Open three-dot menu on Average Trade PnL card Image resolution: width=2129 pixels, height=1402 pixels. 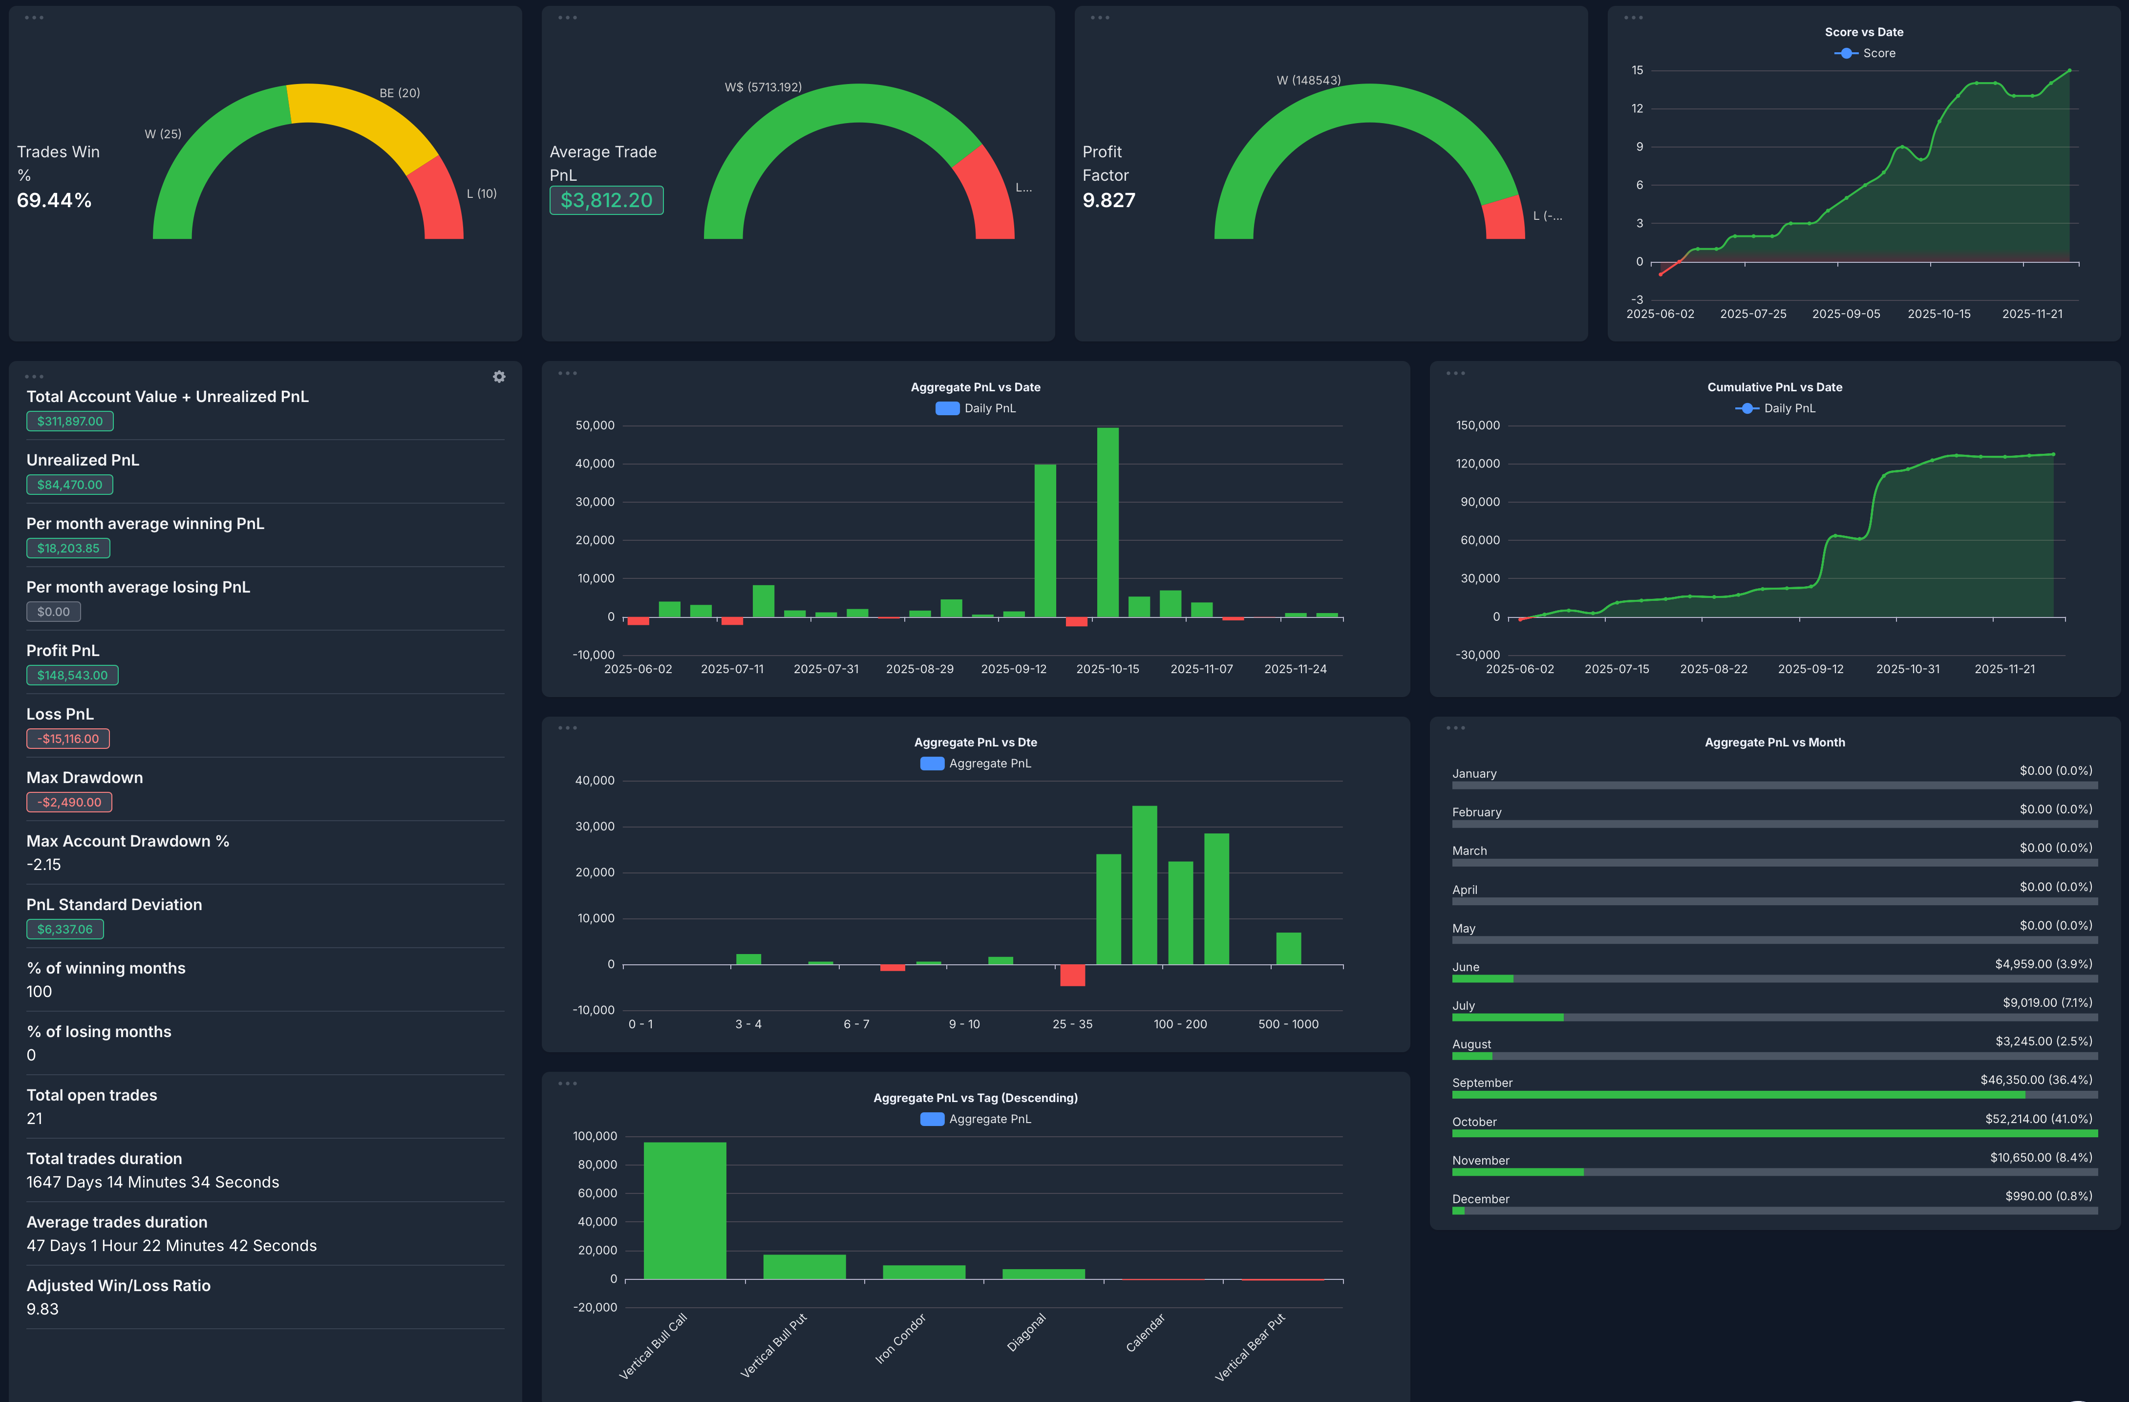[x=567, y=18]
